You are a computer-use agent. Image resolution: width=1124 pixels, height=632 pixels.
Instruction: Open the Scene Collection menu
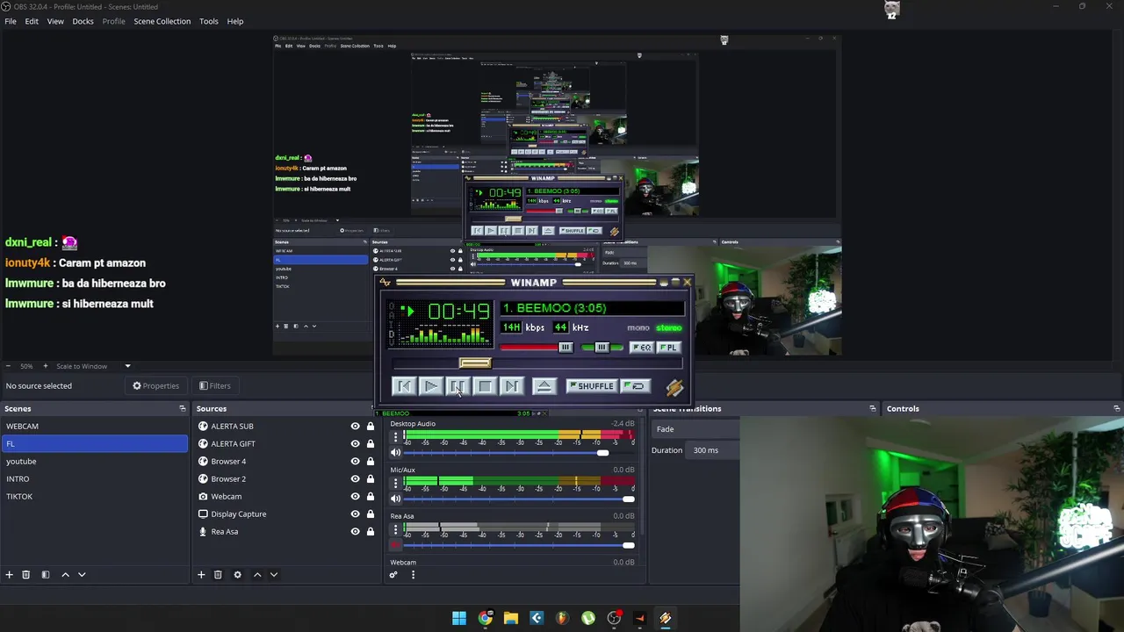pyautogui.click(x=162, y=21)
